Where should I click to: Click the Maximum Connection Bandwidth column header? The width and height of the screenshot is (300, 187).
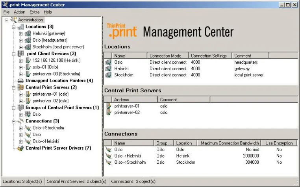229,143
